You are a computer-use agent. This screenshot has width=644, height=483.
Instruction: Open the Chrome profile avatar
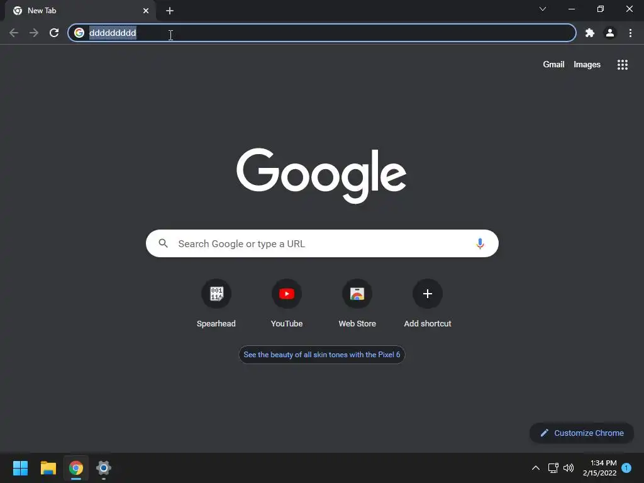(610, 33)
